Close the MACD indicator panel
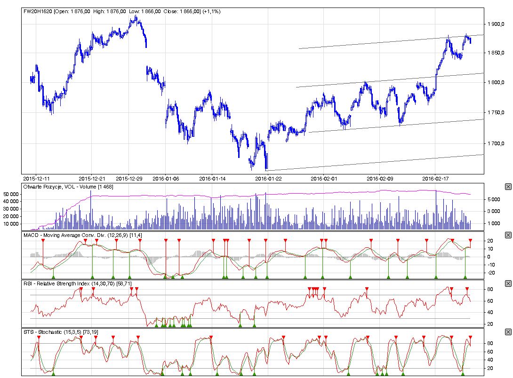This screenshot has width=513, height=378. pos(508,235)
